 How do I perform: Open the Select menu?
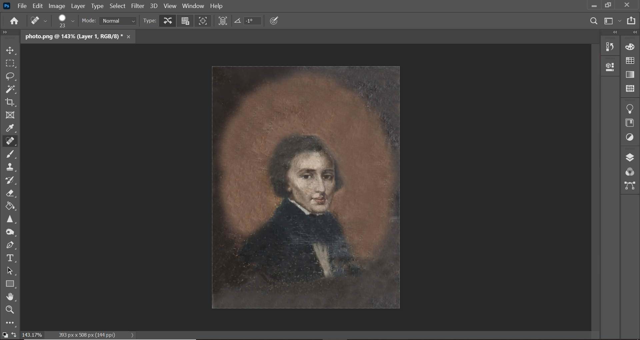click(x=117, y=6)
